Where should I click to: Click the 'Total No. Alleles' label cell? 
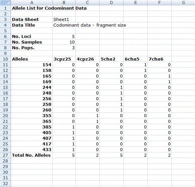point(32,155)
